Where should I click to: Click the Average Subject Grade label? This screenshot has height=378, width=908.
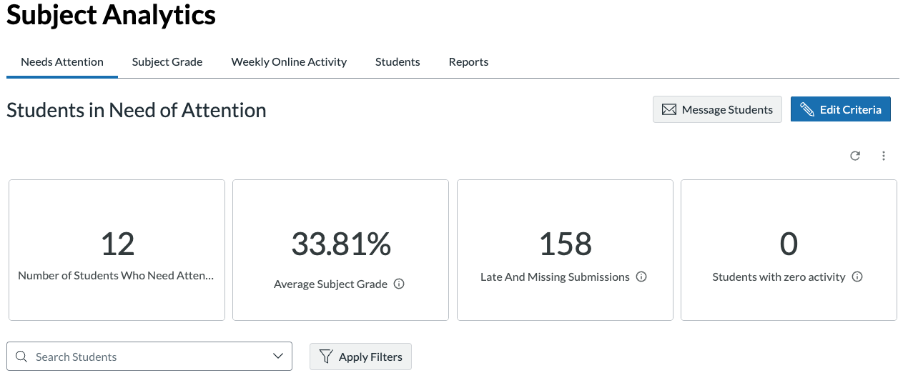click(331, 284)
